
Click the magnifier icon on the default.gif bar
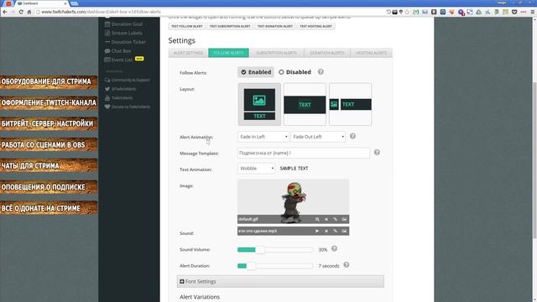pos(317,219)
